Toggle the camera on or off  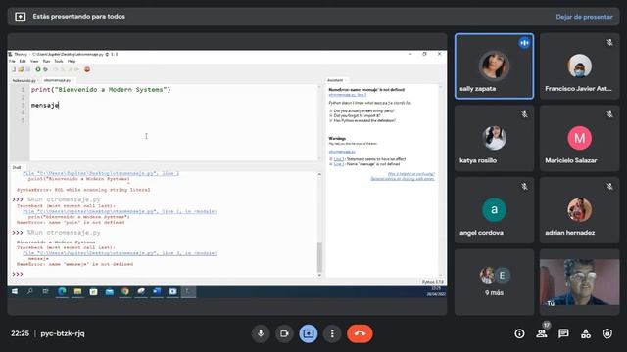284,333
